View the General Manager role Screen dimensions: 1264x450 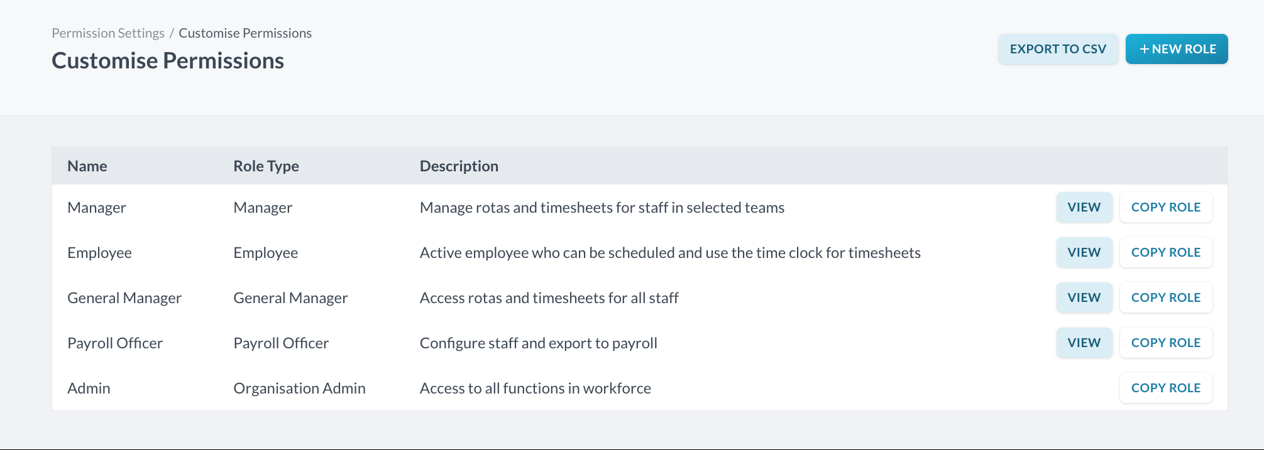(x=1084, y=297)
